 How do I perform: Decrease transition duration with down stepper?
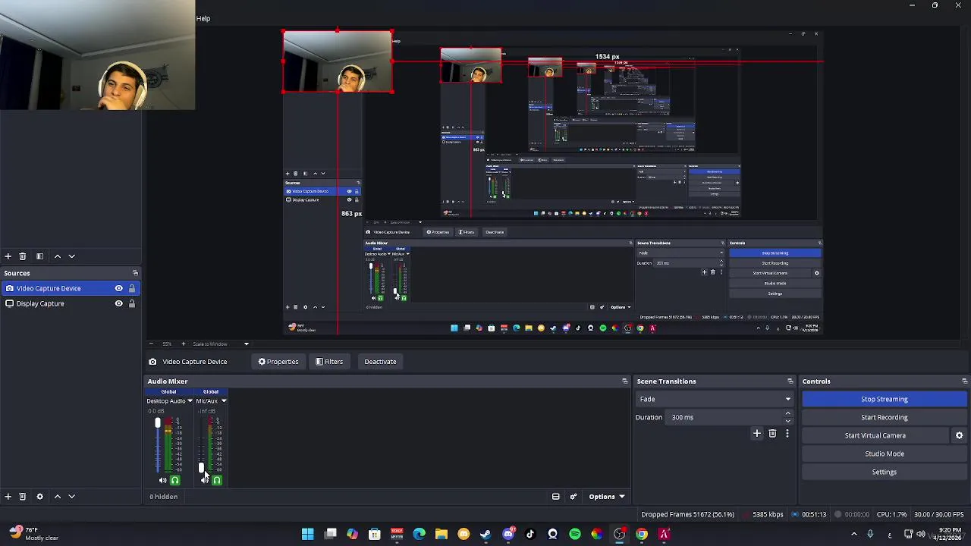[787, 421]
